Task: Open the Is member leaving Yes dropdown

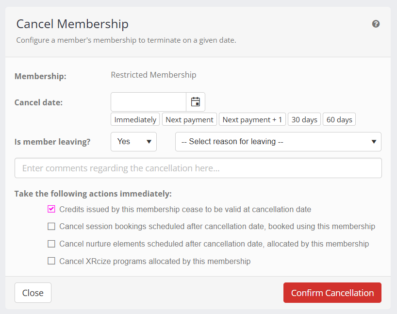Action: [x=133, y=142]
